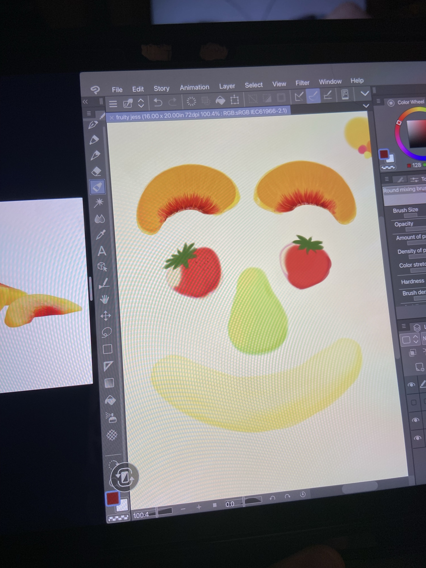Image resolution: width=426 pixels, height=568 pixels.
Task: Click the Undo arrow in command bar
Action: point(158,102)
